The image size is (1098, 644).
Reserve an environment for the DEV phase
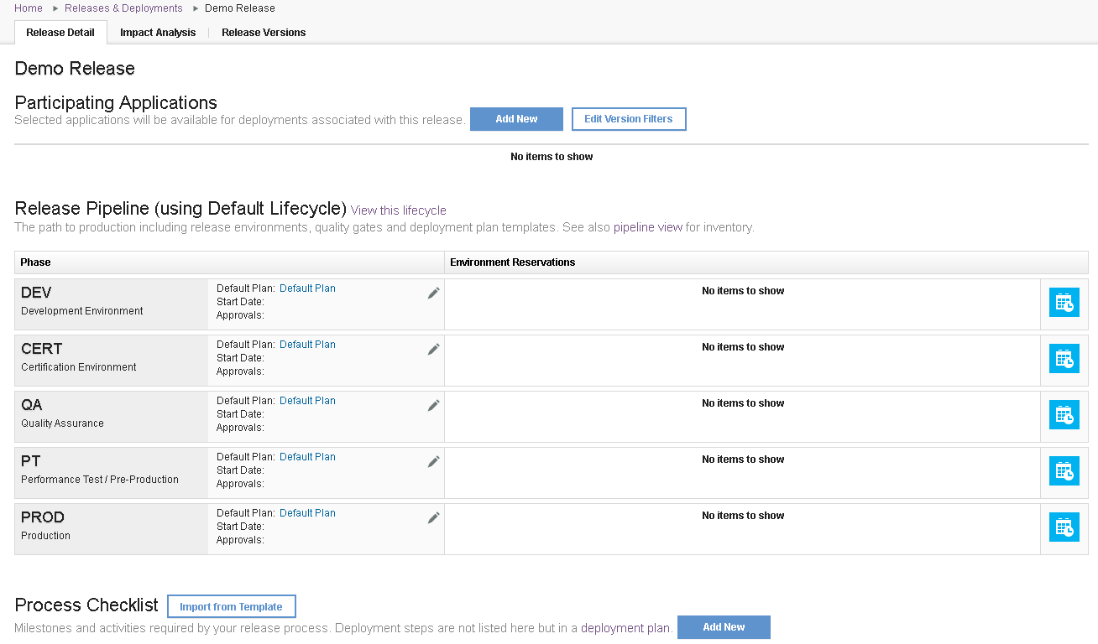point(1064,303)
